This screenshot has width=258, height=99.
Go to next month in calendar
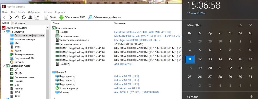click(x=251, y=25)
